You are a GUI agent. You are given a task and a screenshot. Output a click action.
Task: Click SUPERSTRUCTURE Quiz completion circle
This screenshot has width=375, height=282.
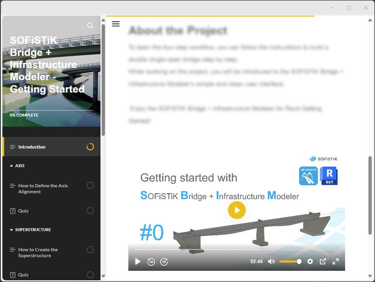coord(90,274)
